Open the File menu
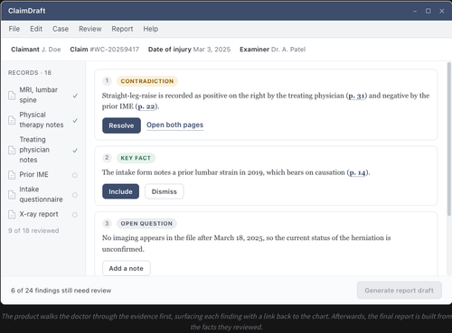 click(x=14, y=29)
